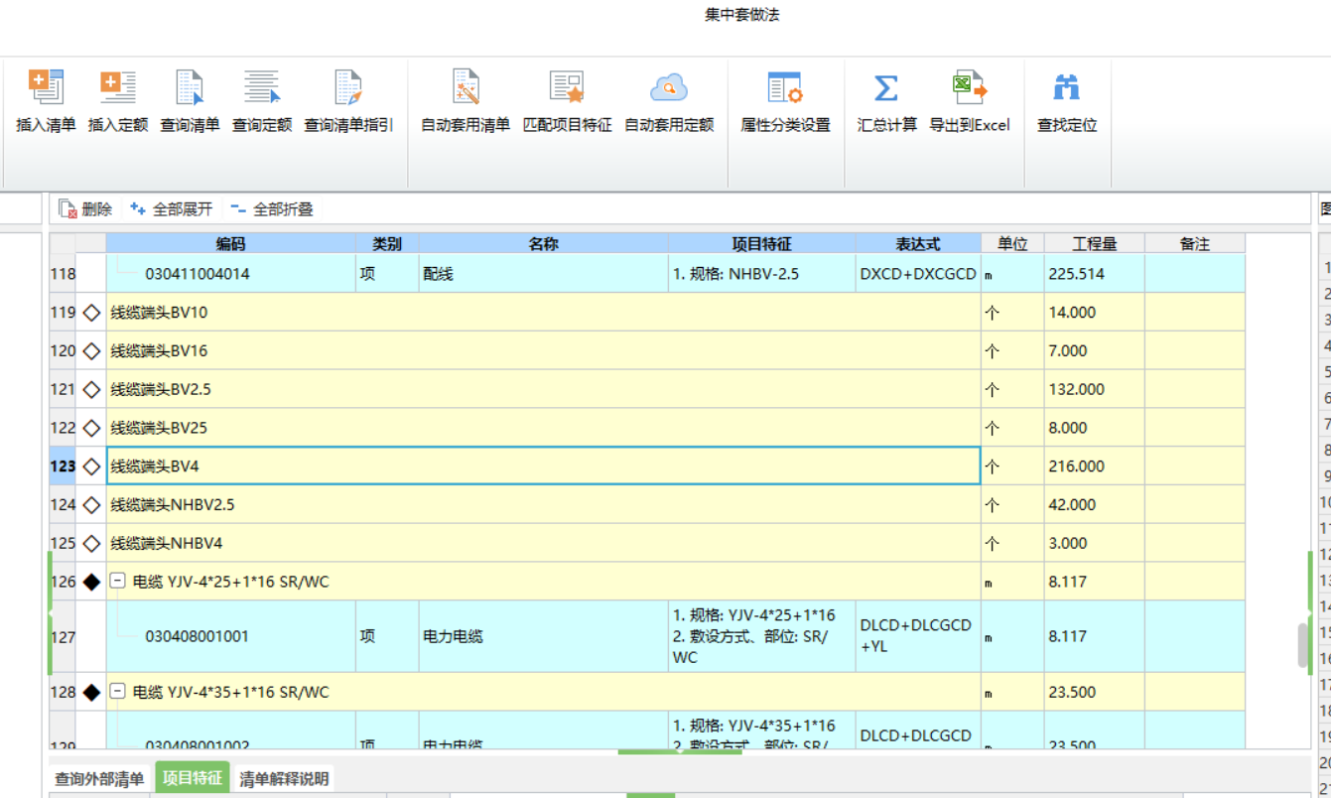Switch to the 查询外部清单 tab
1331x798 pixels.
[99, 779]
